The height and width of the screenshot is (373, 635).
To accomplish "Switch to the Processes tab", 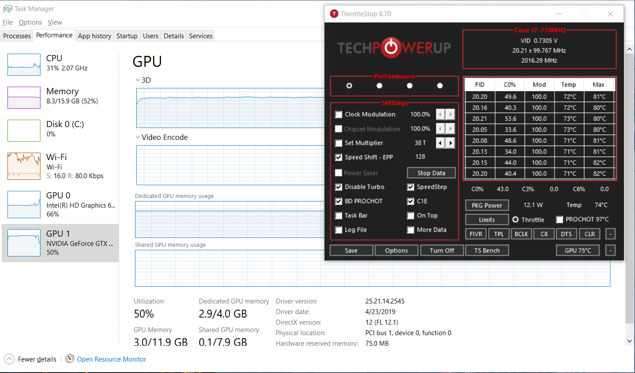I will tap(17, 36).
